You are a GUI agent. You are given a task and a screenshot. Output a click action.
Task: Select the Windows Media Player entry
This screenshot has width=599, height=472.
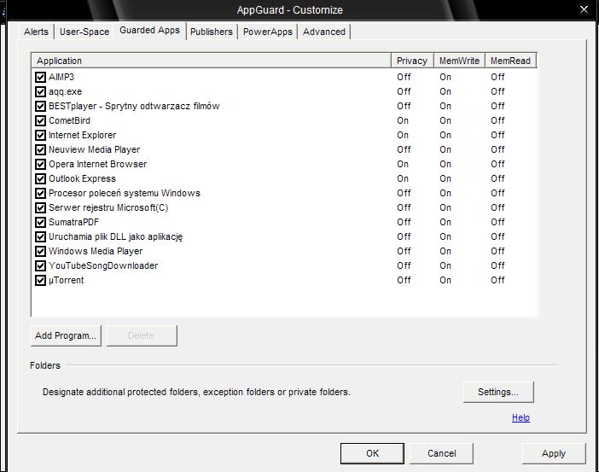point(96,252)
